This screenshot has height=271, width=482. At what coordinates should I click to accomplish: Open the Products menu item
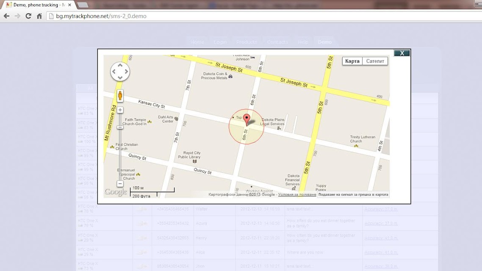click(x=247, y=42)
